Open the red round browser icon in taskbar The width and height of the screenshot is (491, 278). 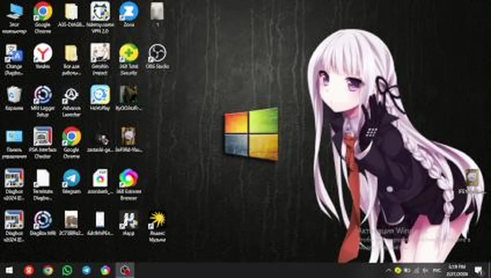coord(29,270)
